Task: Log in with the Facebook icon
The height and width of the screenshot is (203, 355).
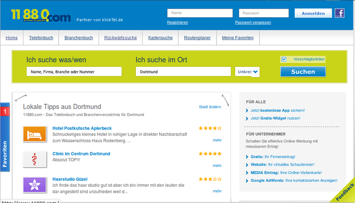Action: 340,13
